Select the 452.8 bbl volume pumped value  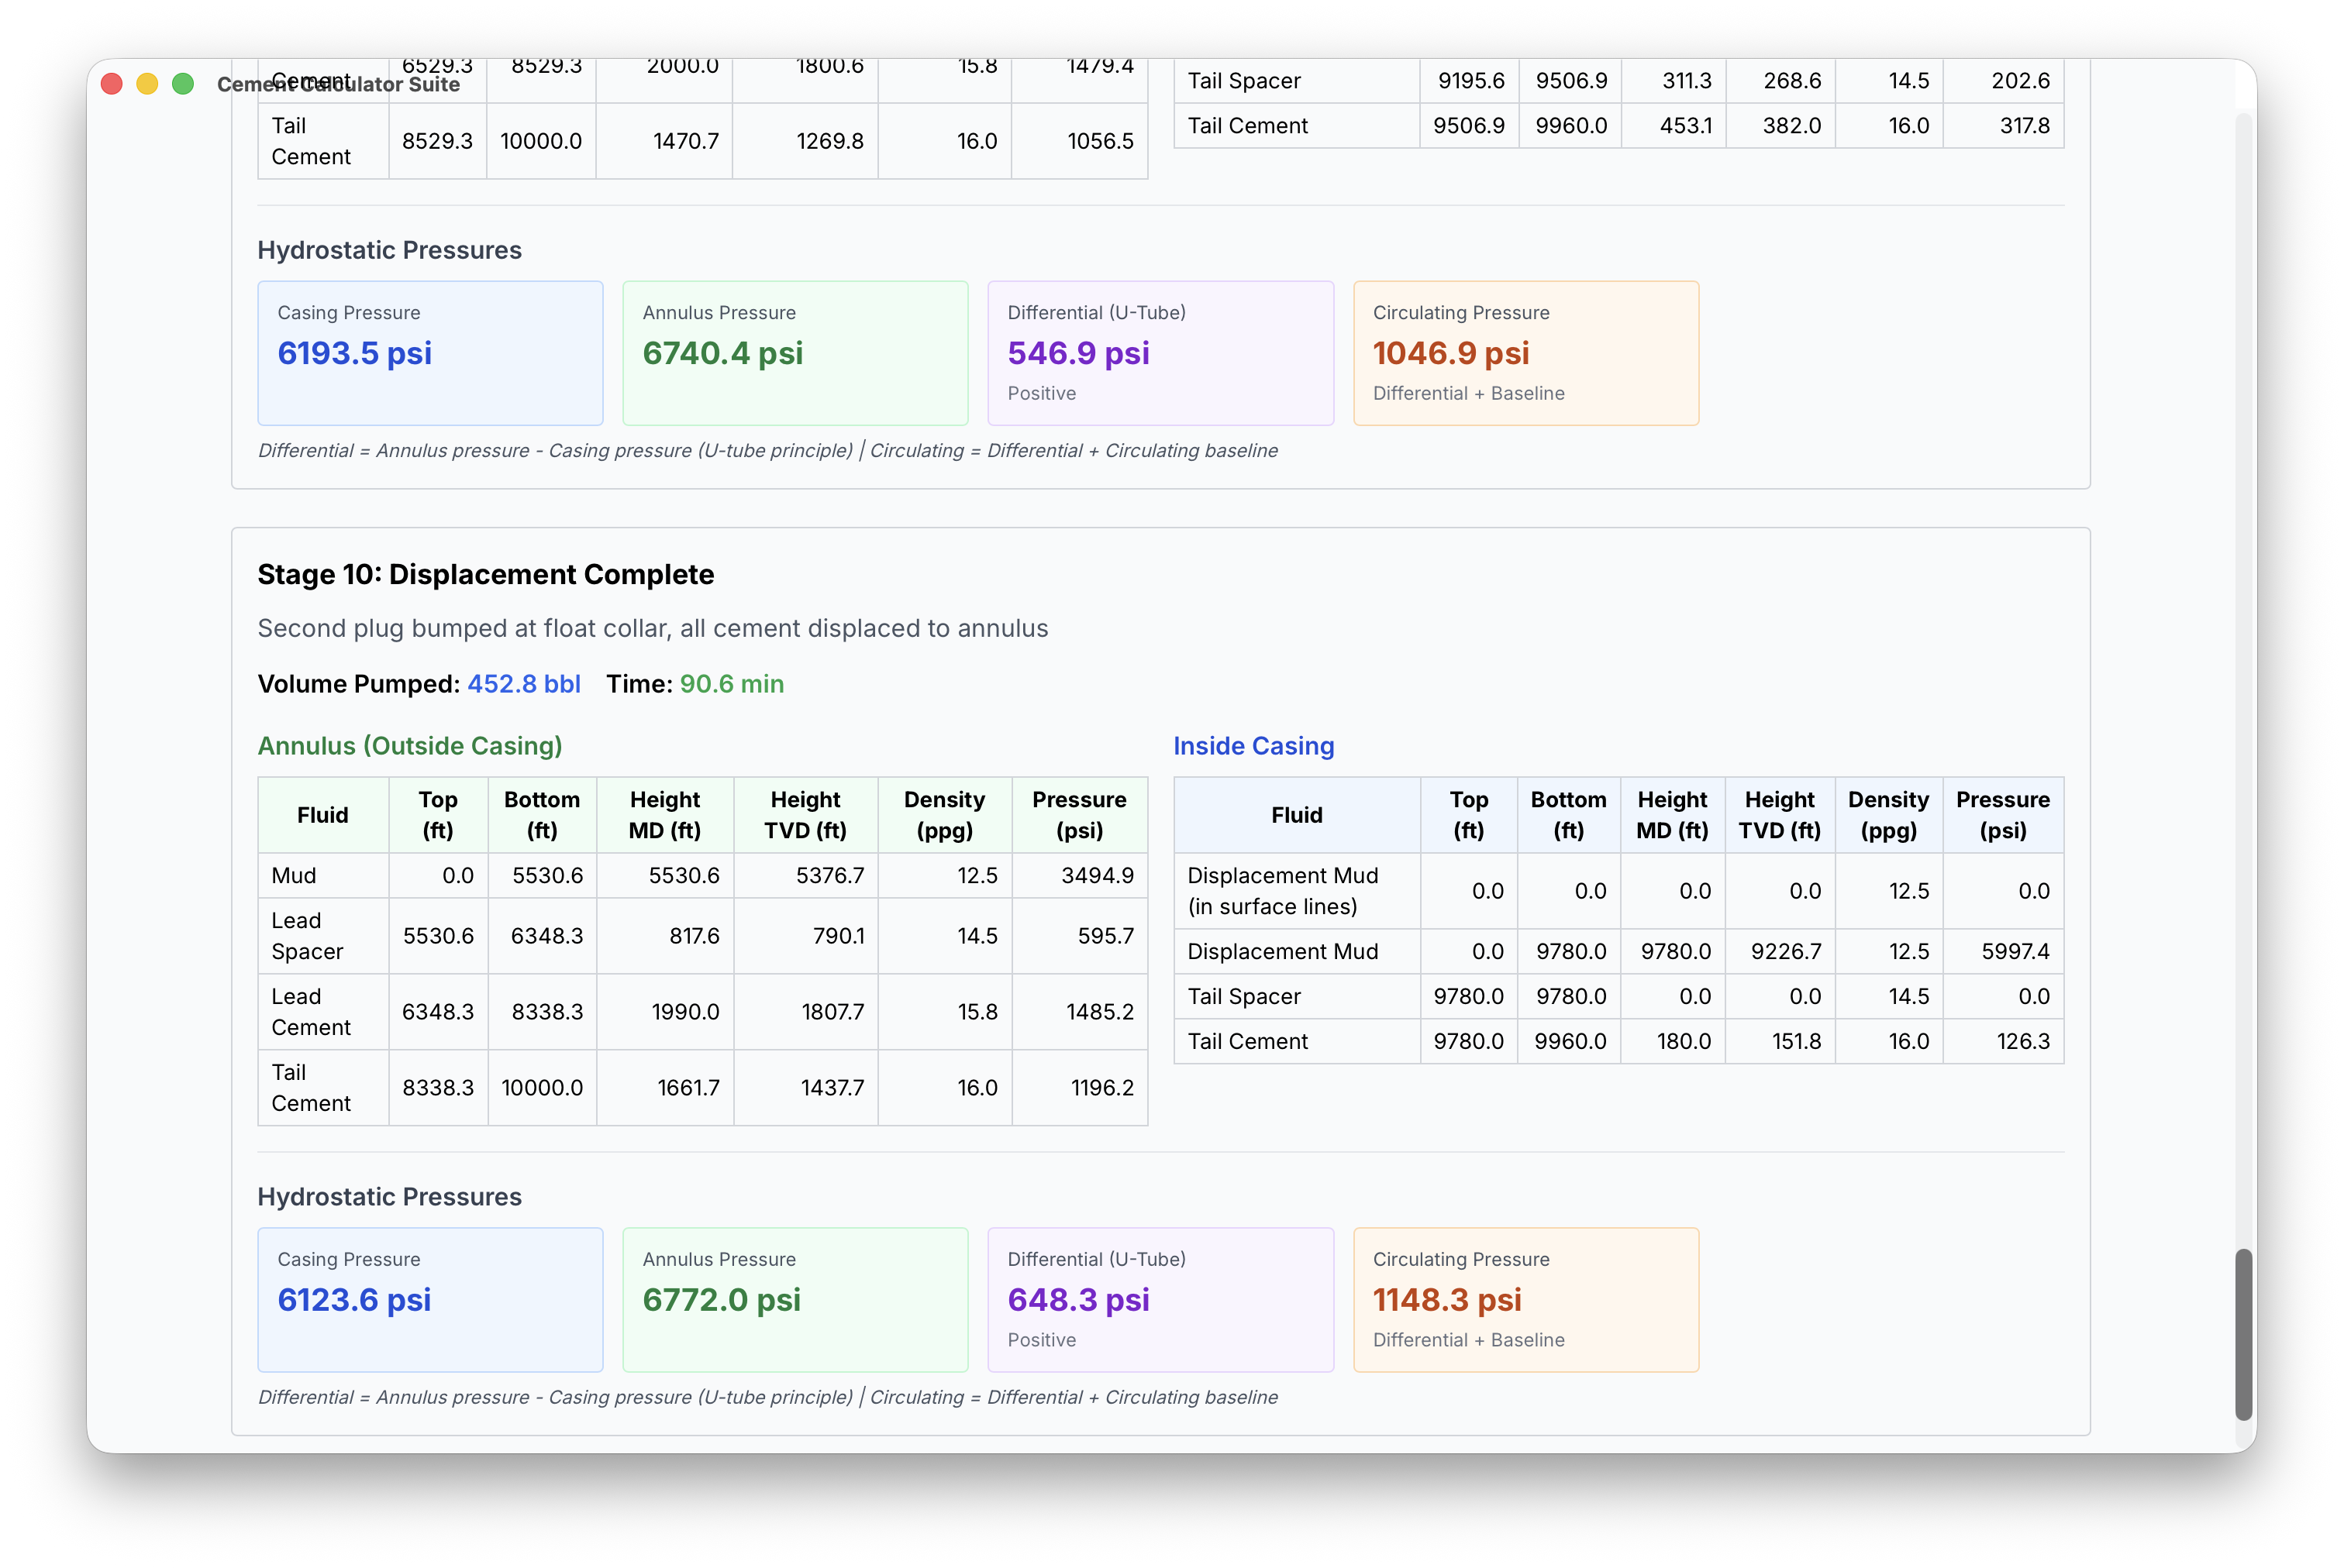[x=523, y=684]
